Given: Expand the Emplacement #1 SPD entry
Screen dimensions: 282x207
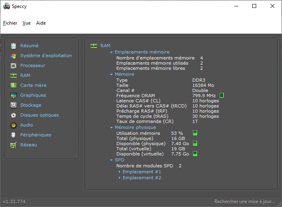Looking at the screenshot, I should tap(141, 172).
